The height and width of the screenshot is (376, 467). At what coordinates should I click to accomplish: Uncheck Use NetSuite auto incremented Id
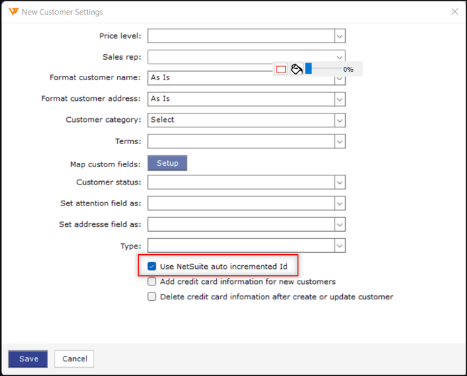(152, 266)
